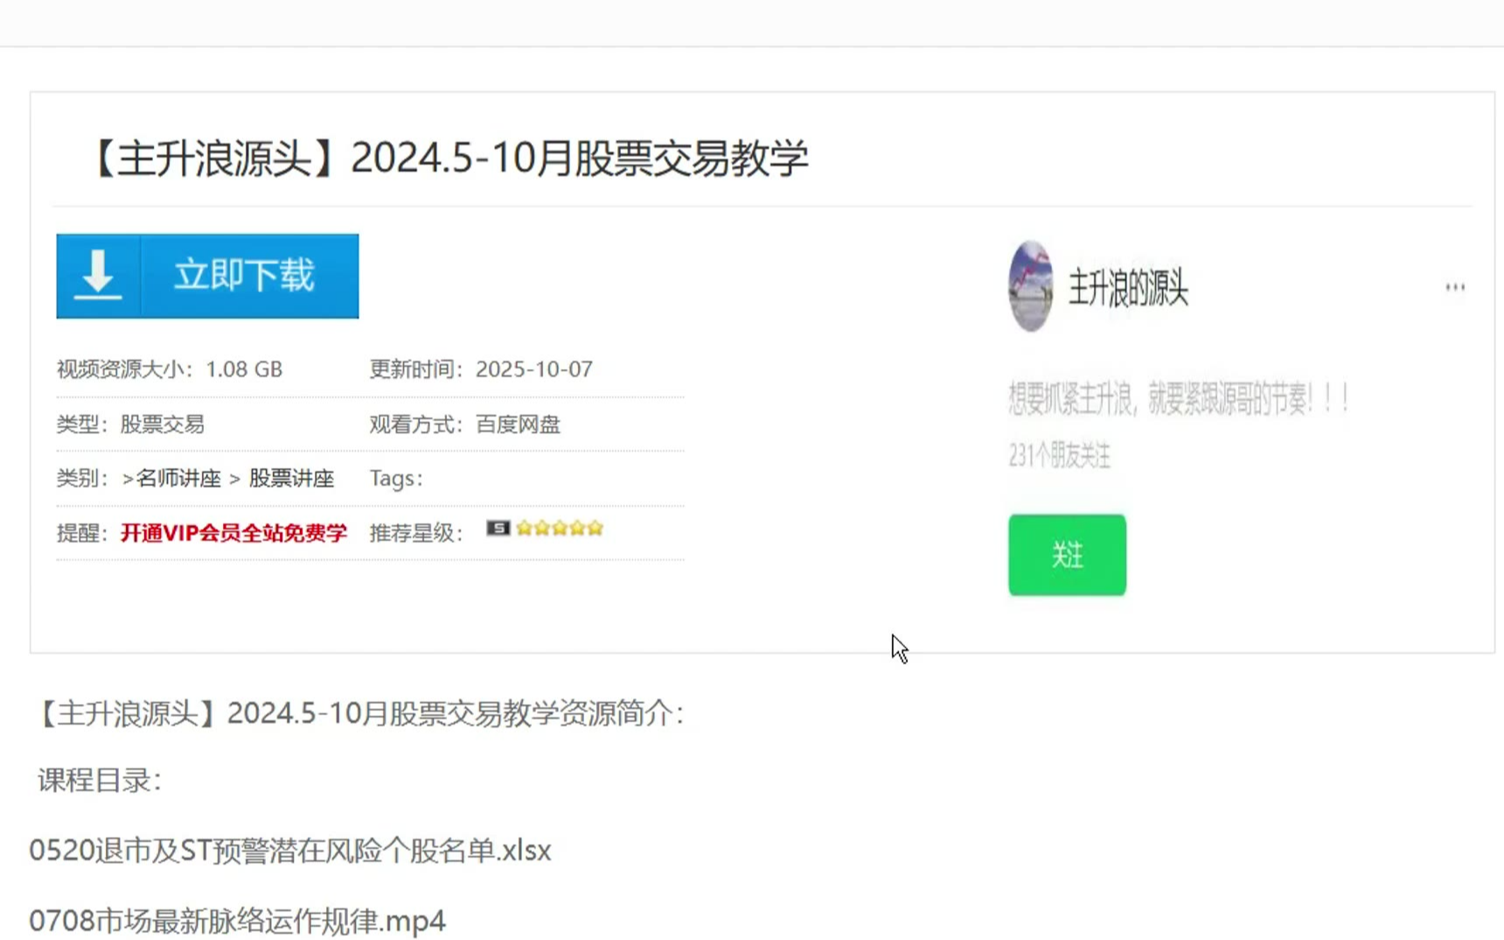Click the 类型 股票交易 text

(130, 424)
